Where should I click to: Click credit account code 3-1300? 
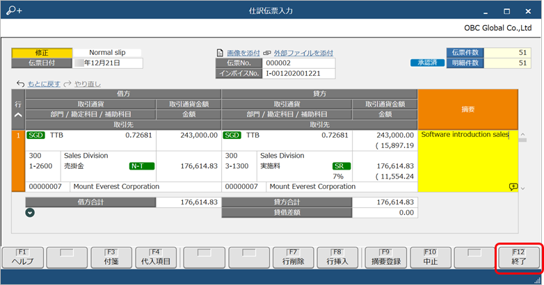point(237,166)
